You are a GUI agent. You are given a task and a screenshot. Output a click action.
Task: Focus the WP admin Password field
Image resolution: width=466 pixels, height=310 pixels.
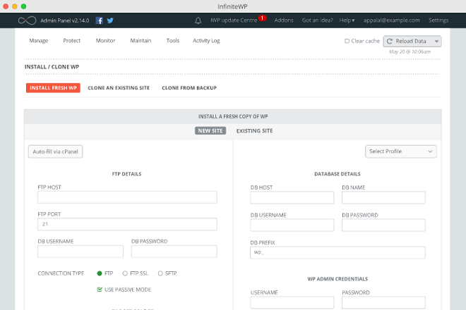pyautogui.click(x=383, y=302)
